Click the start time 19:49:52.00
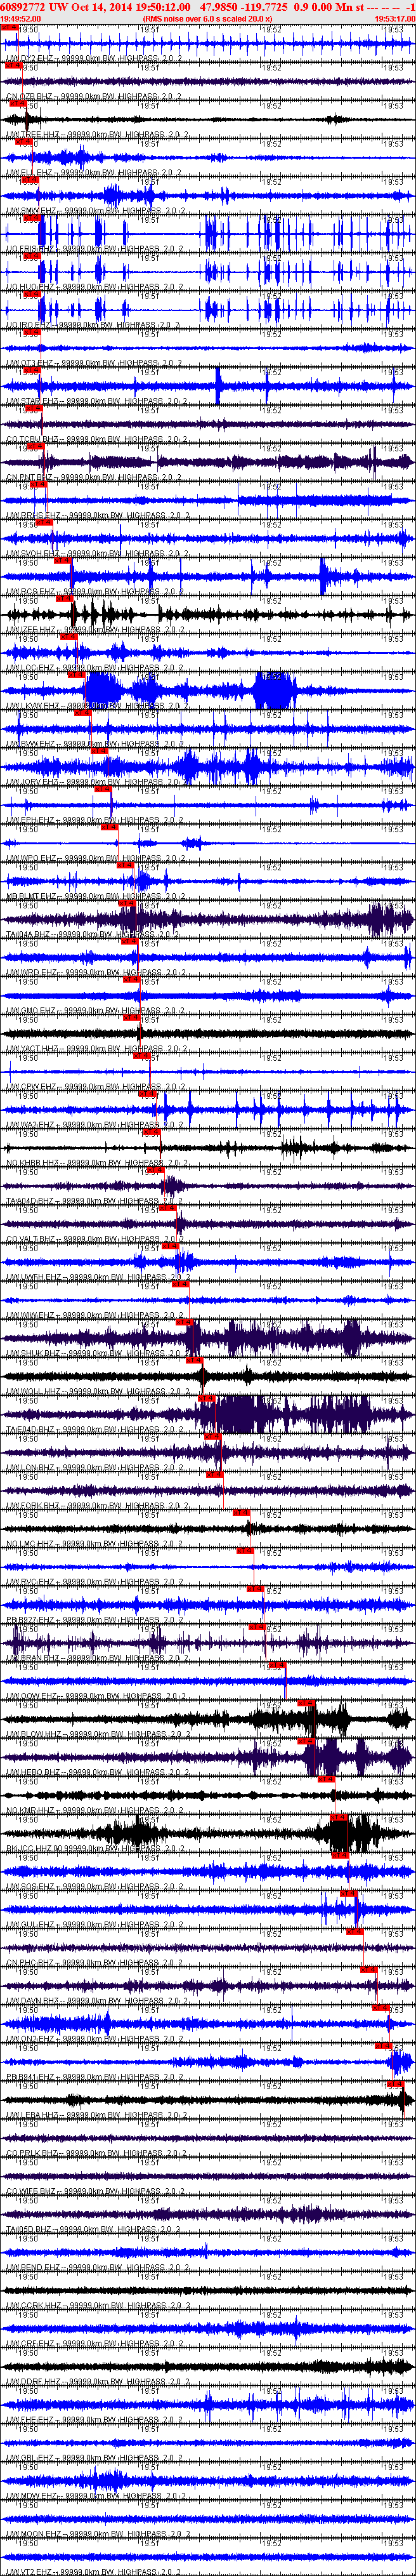The image size is (416, 2576). (21, 18)
